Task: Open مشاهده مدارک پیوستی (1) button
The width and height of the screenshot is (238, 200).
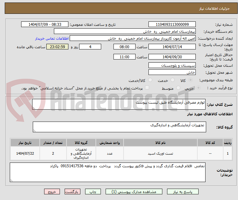Action: tap(134, 192)
